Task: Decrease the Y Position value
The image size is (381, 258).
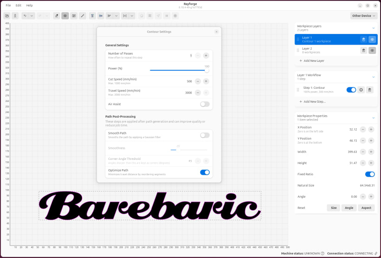Action: click(363, 140)
